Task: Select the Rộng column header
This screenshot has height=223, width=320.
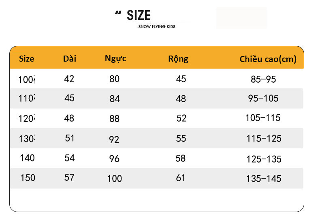Action: [x=178, y=59]
